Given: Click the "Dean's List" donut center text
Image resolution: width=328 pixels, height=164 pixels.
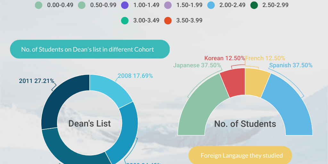Looking at the screenshot, I should (90, 124).
